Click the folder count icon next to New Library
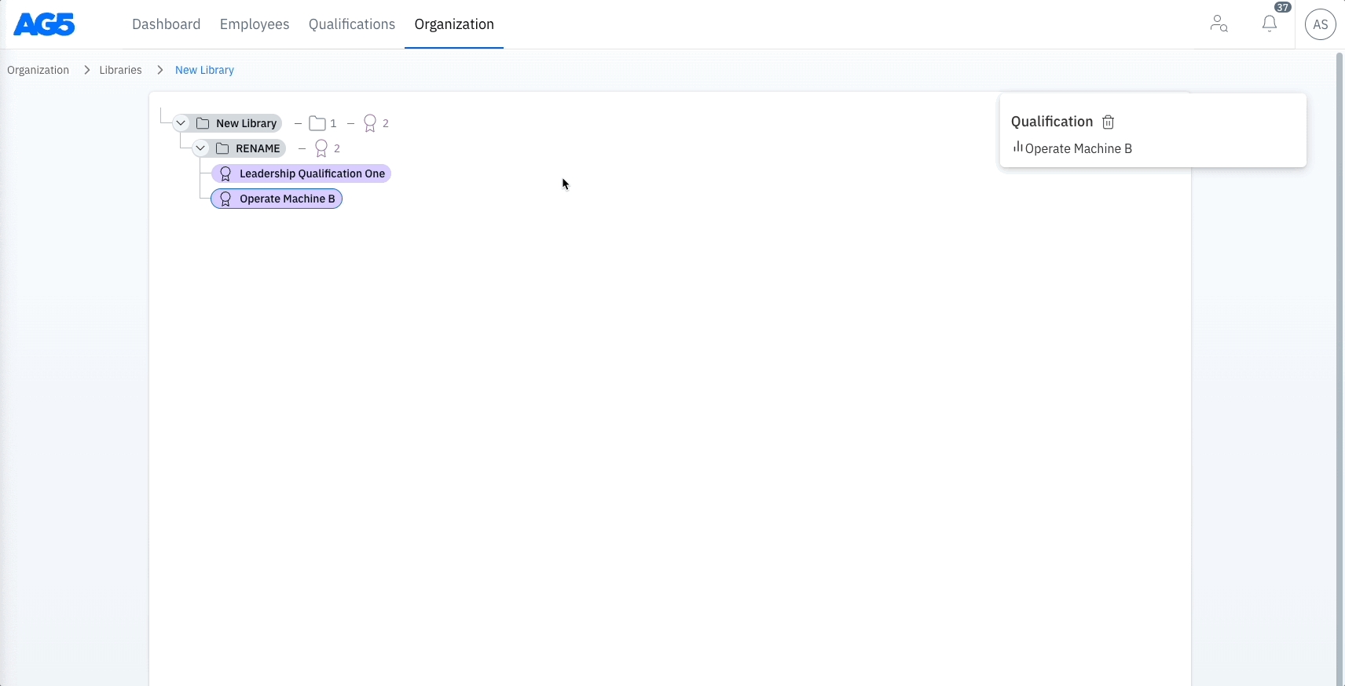The image size is (1345, 686). pos(317,123)
